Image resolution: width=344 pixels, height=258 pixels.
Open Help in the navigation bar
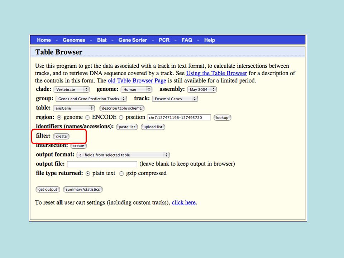point(210,40)
